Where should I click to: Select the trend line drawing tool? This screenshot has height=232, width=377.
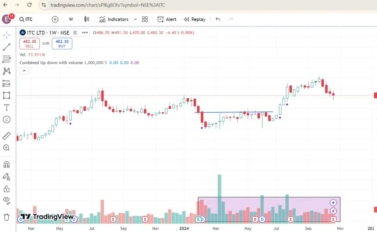[7, 47]
